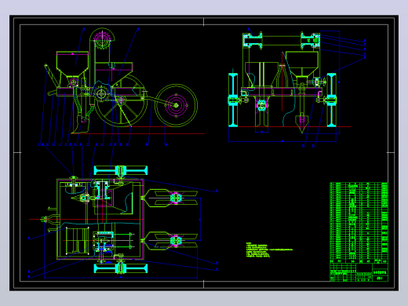The width and height of the screenshot is (408, 306).
Task: Select the rear press wheel in the side view
Action: (176, 105)
